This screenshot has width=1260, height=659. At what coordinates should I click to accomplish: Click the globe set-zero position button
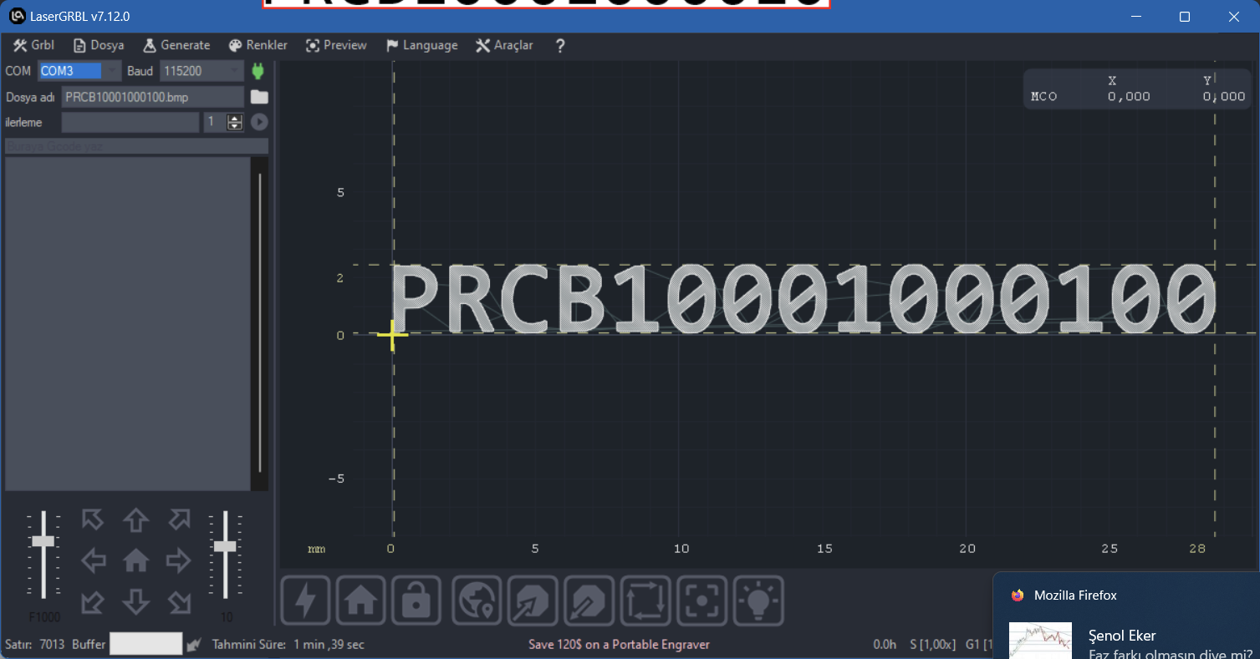477,601
